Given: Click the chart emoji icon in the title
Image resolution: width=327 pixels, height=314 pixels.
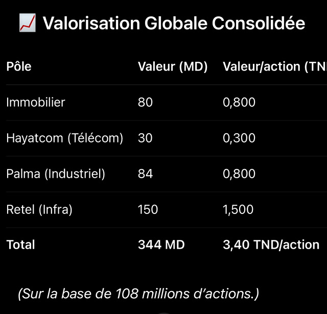Looking at the screenshot, I should [27, 23].
